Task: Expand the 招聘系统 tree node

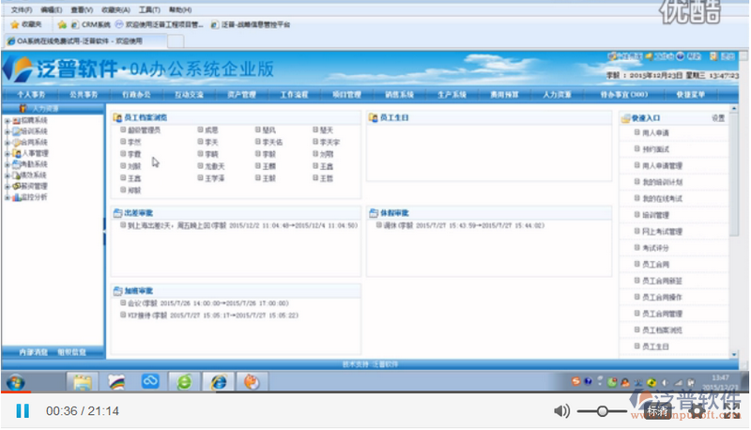Action: point(7,121)
